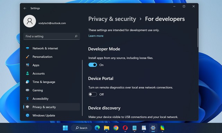The width and height of the screenshot is (222, 133).
Task: Switch to Time & language settings
Action: [52, 82]
